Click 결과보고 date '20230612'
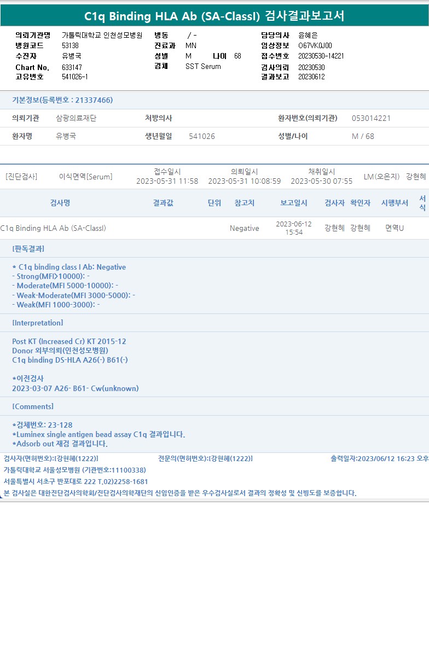 coord(312,77)
